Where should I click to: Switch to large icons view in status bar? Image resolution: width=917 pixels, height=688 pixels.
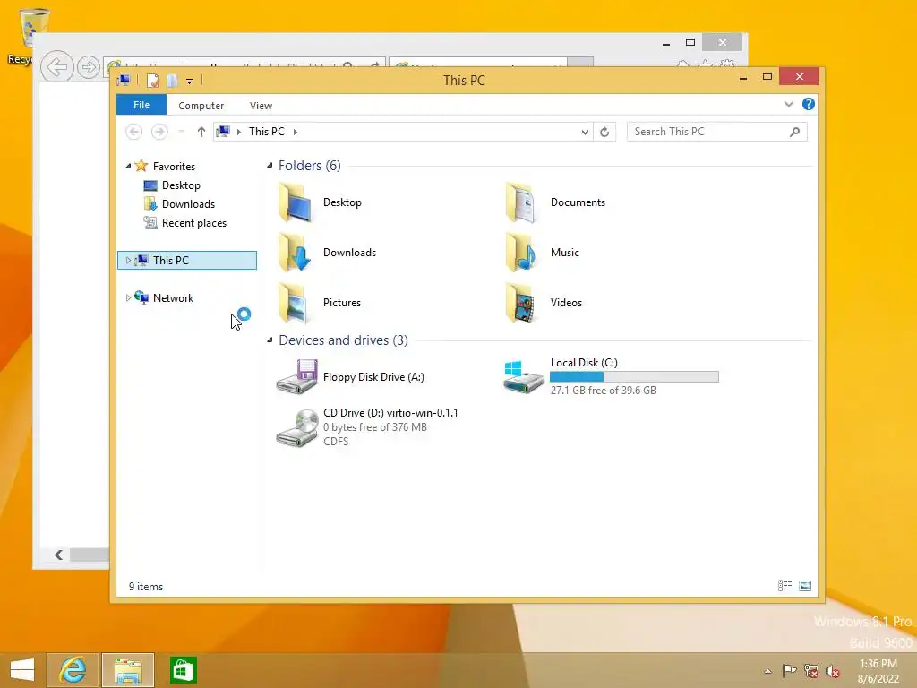tap(805, 586)
